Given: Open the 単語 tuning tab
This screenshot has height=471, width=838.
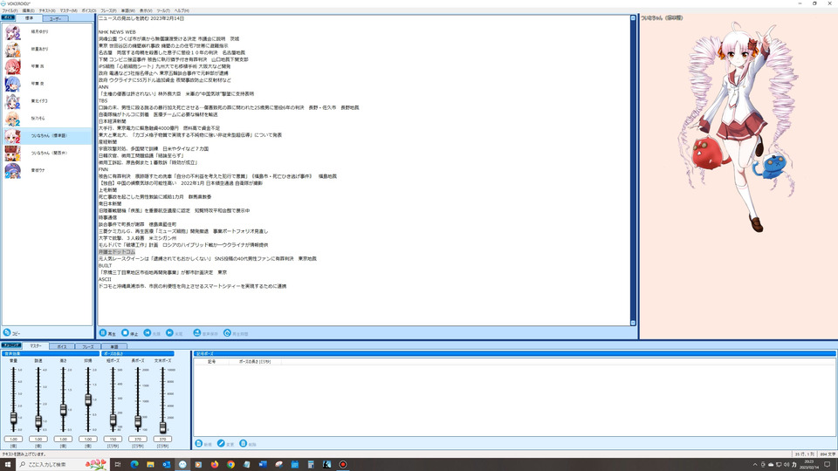Looking at the screenshot, I should tap(113, 346).
